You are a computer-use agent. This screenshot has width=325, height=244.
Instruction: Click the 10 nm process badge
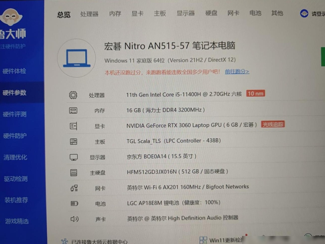click(256, 94)
